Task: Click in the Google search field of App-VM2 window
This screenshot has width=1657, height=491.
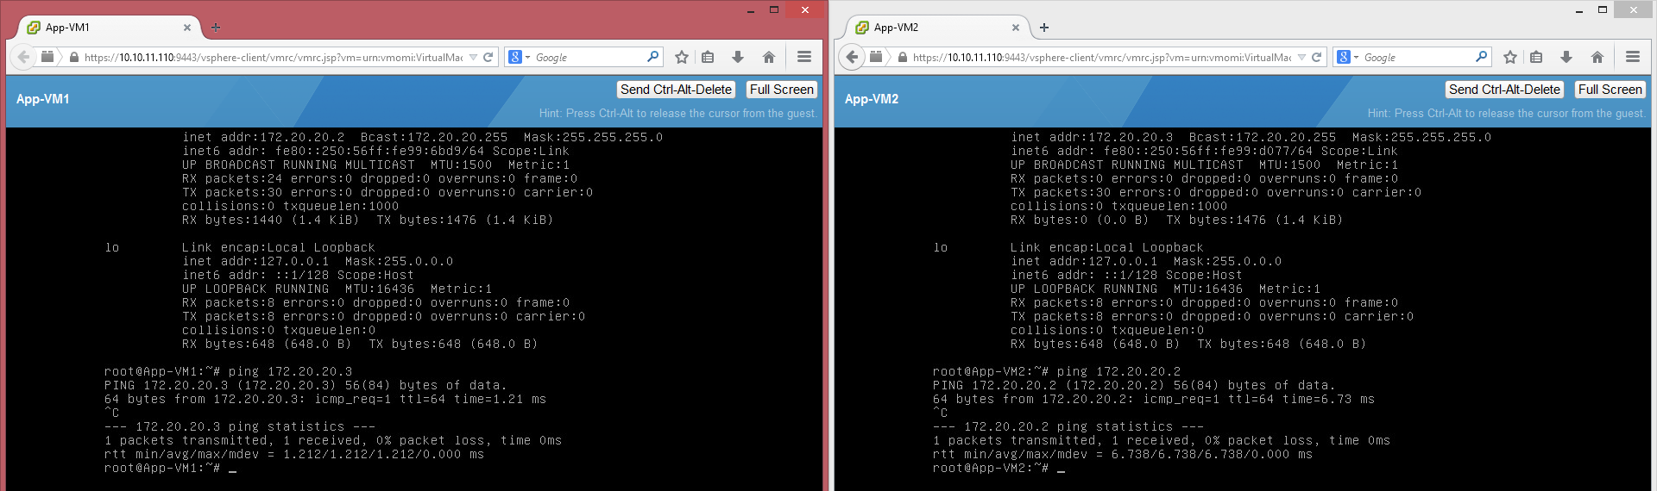Action: (x=1415, y=57)
